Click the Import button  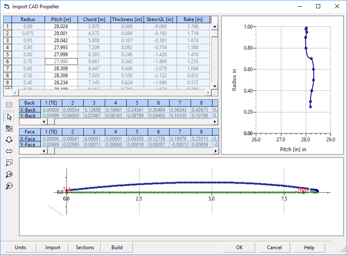pos(53,248)
